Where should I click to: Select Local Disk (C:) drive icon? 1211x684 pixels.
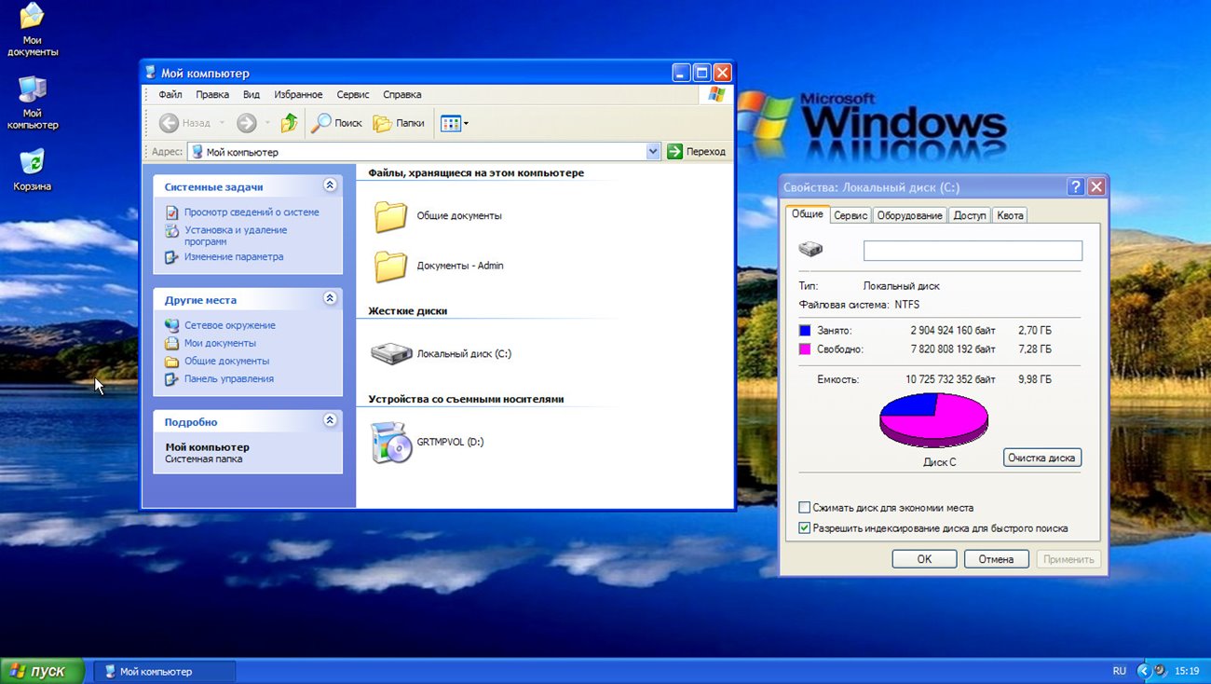391,354
